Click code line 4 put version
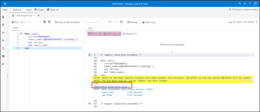Screen dimensions: 260x112 tap(36, 42)
